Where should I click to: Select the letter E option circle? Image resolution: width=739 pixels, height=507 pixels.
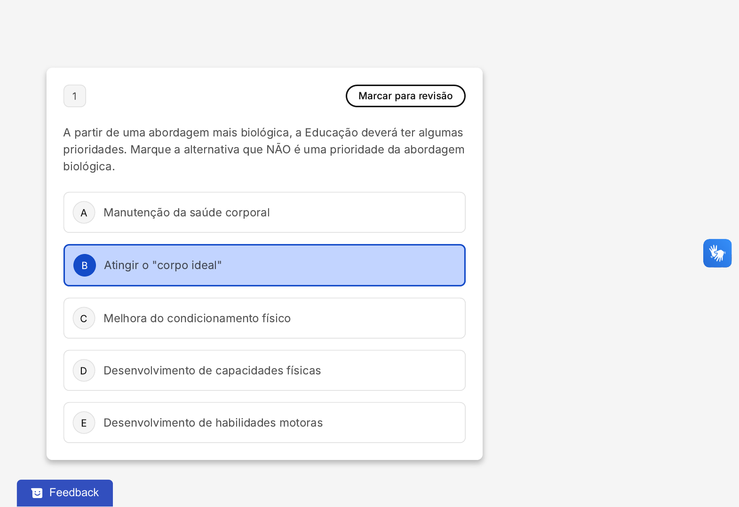[84, 423]
